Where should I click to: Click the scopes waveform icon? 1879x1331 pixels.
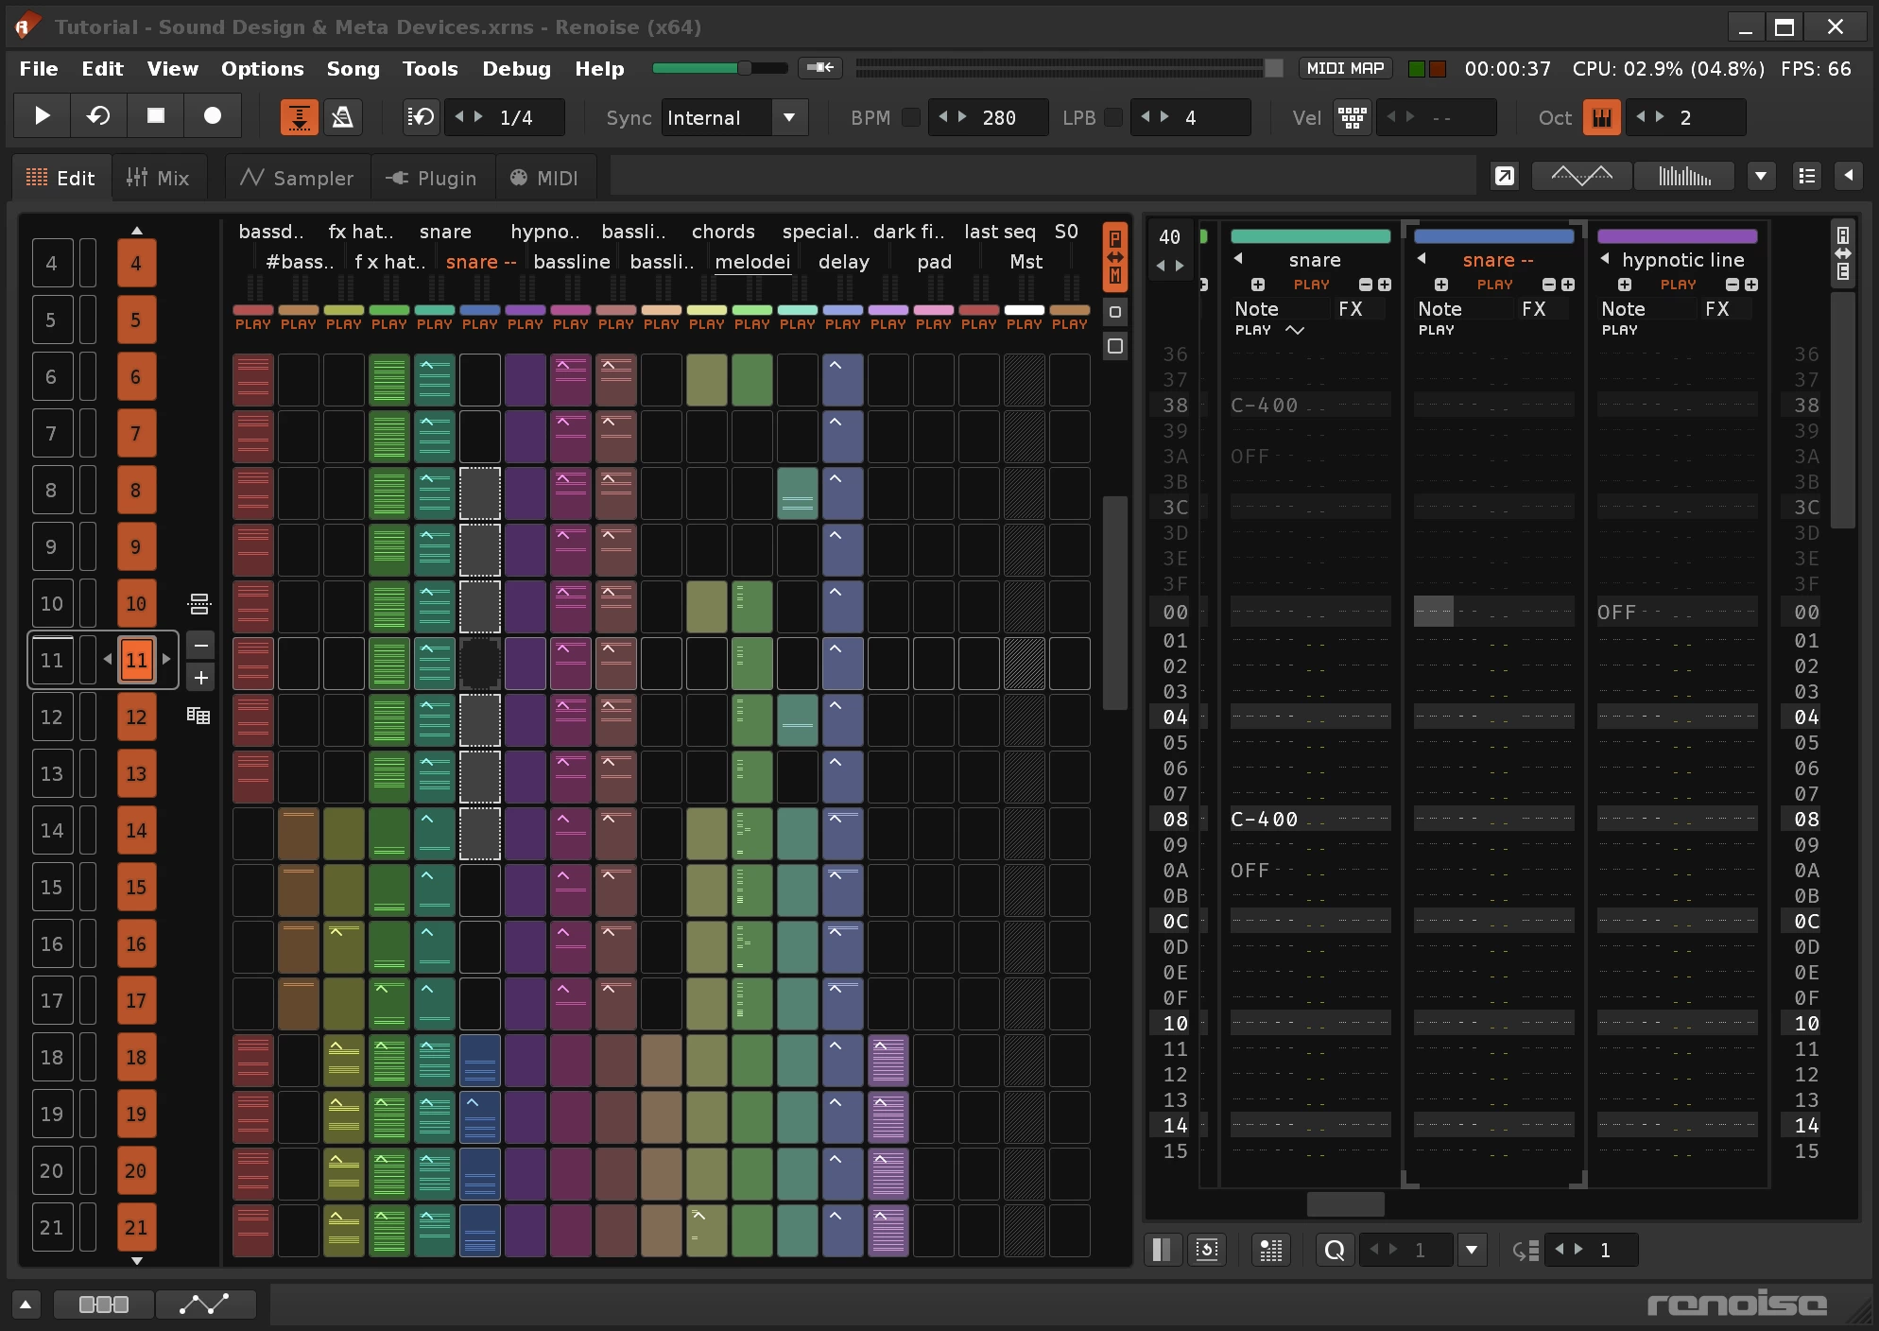point(1581,176)
